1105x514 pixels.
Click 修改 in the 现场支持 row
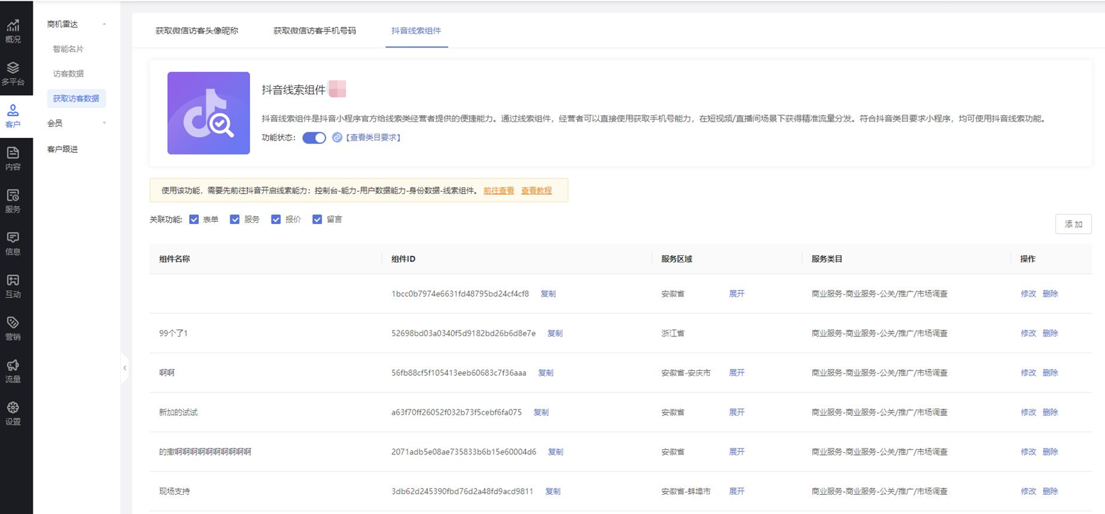[1028, 491]
